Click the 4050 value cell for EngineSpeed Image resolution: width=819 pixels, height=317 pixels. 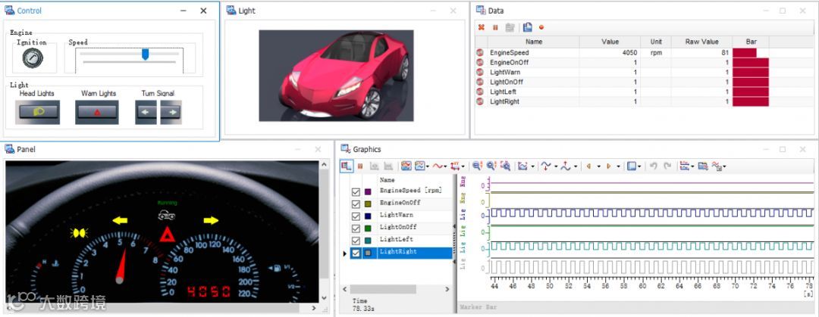(x=610, y=53)
